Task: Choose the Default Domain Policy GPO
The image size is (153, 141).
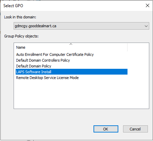Action: point(34,66)
